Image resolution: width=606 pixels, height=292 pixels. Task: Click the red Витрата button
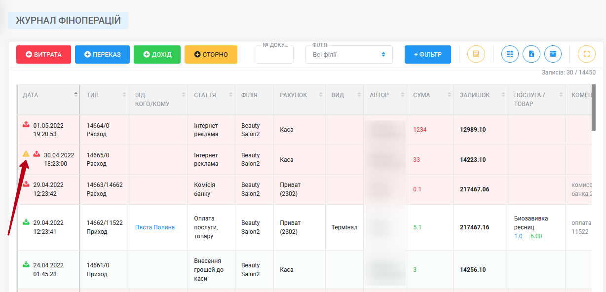[x=43, y=54]
